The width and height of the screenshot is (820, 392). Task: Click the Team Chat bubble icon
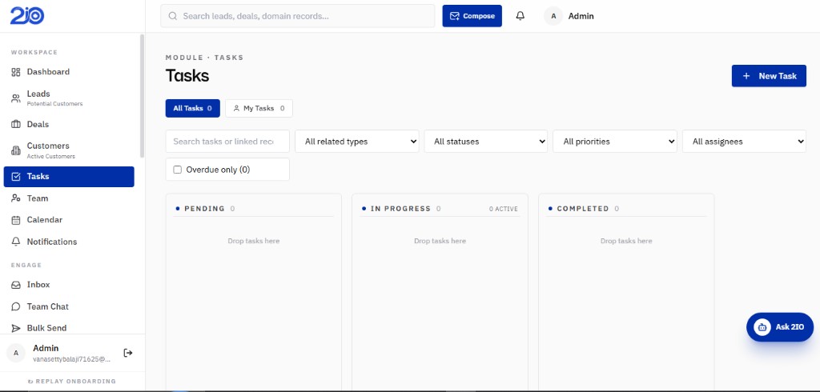coord(16,307)
